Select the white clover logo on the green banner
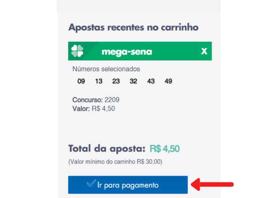This screenshot has width=277, height=198. (77, 51)
